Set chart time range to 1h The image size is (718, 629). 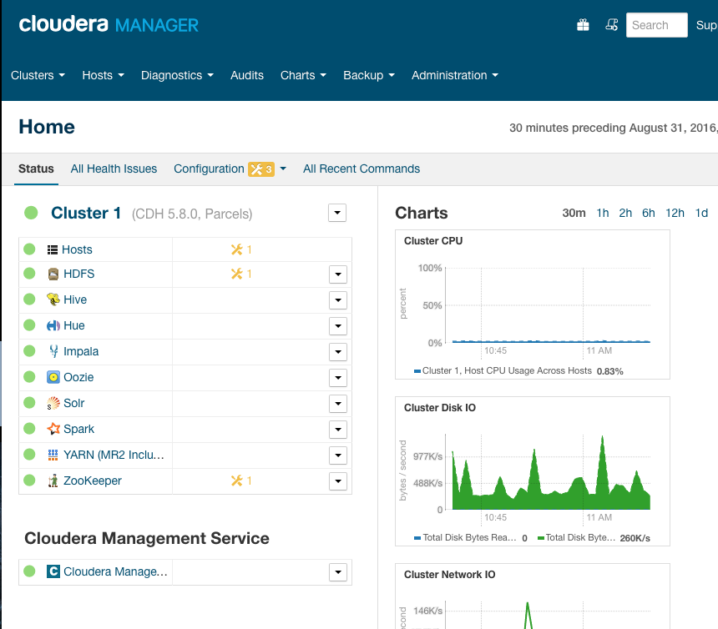point(603,214)
